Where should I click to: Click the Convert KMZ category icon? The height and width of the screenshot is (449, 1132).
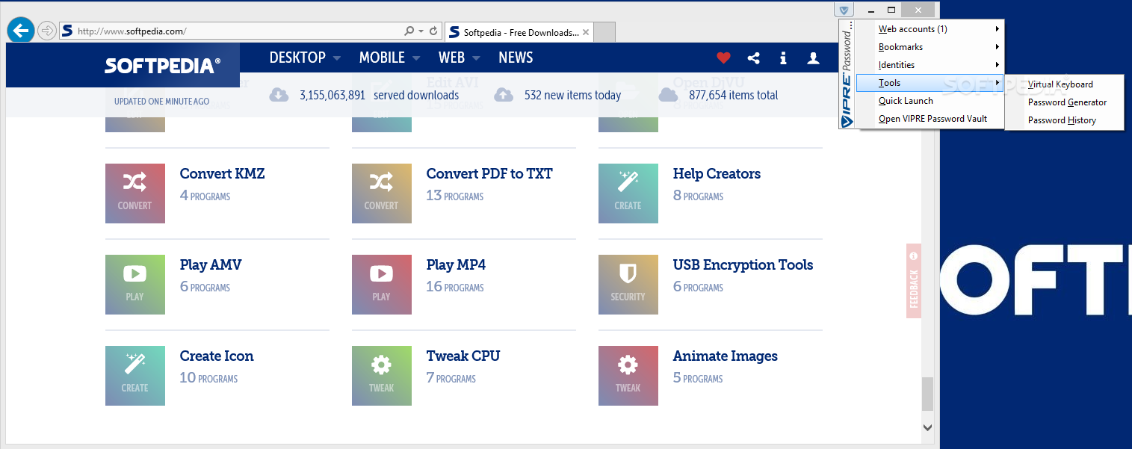tap(135, 193)
